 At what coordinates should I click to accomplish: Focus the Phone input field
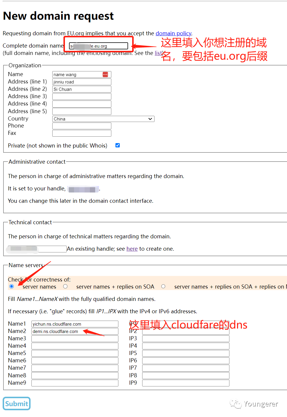82,126
